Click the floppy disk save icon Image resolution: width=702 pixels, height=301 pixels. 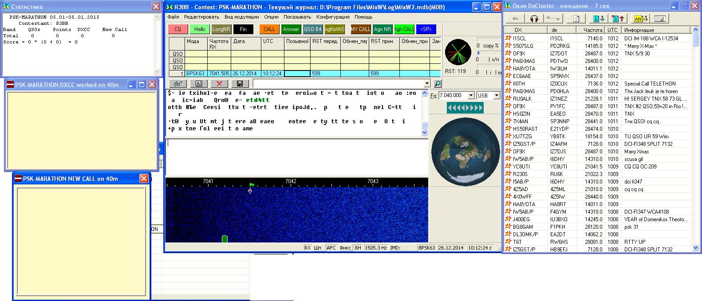point(240,83)
